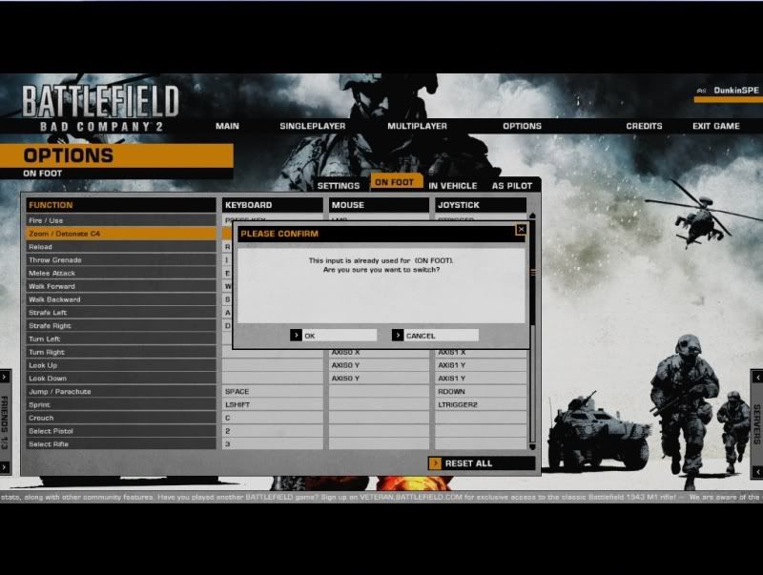The height and width of the screenshot is (575, 763).
Task: Select OPTIONS in the top menu
Action: click(522, 126)
